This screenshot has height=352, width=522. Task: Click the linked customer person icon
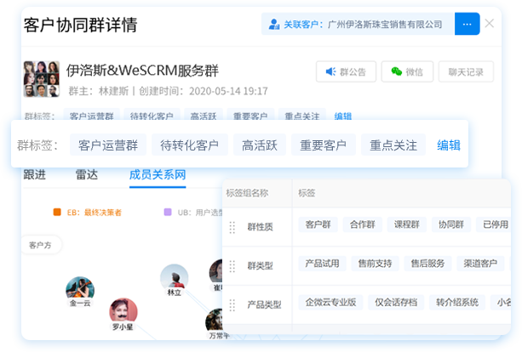274,24
